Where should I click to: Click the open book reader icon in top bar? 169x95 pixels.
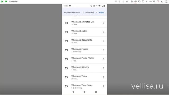[x=135, y=1]
